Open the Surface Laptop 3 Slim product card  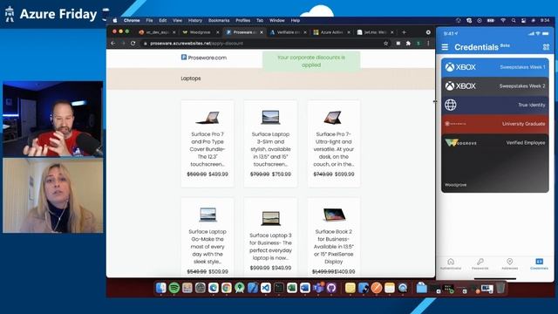coord(270,143)
